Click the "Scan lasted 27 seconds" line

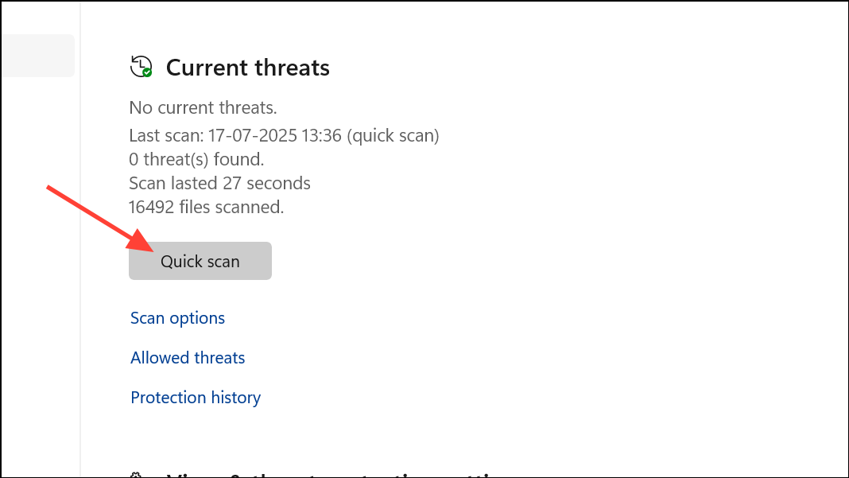click(219, 183)
